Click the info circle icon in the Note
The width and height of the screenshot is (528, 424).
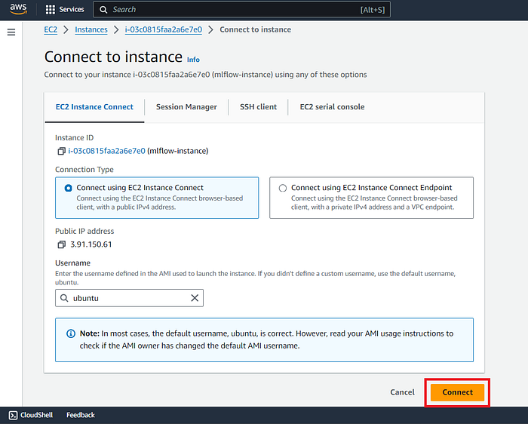click(71, 333)
